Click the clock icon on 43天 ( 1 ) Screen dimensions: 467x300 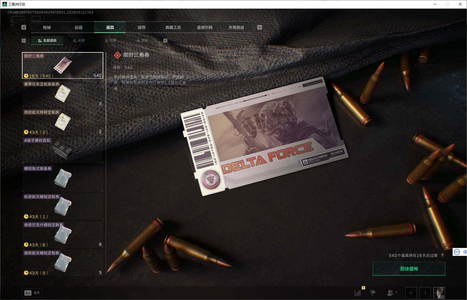[x=26, y=216]
